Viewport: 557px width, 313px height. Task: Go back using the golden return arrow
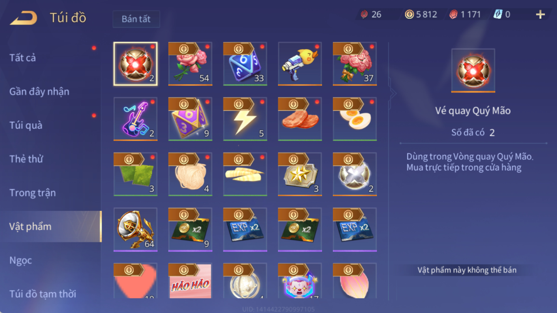point(24,18)
